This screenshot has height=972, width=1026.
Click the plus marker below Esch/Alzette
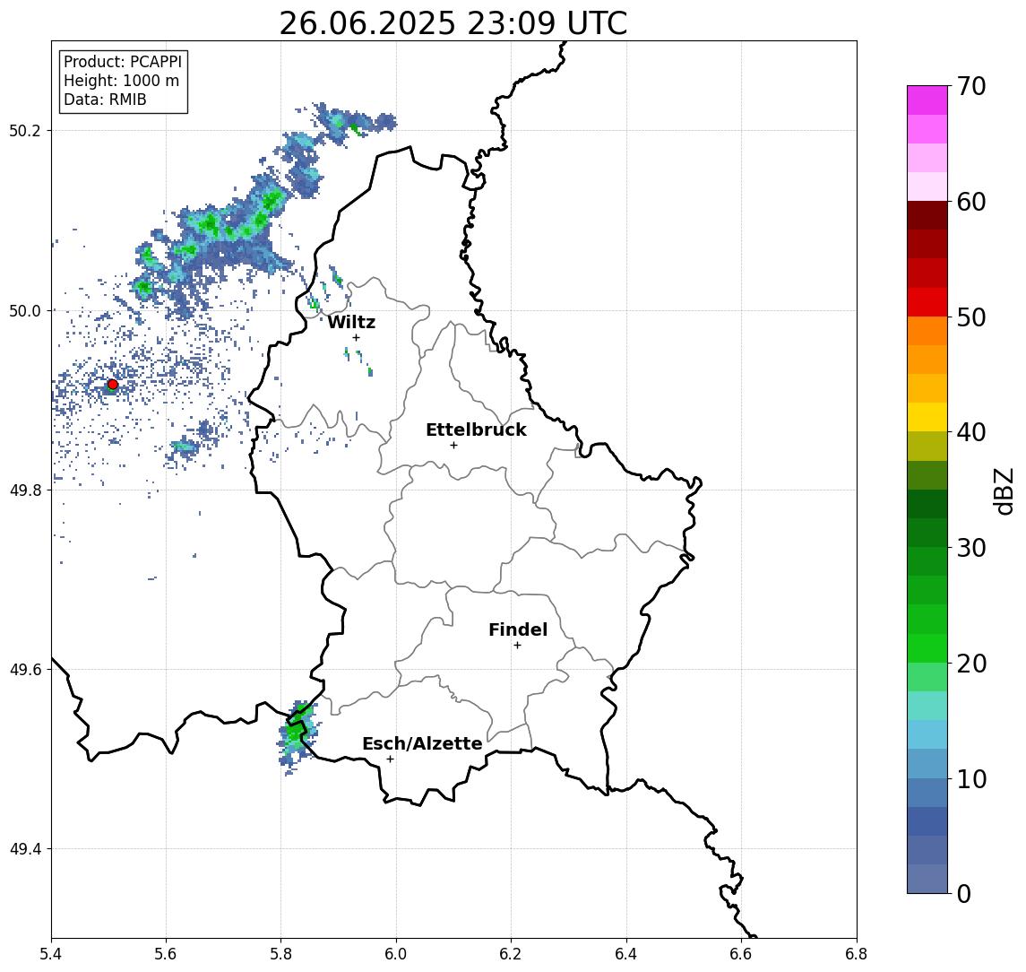[390, 759]
